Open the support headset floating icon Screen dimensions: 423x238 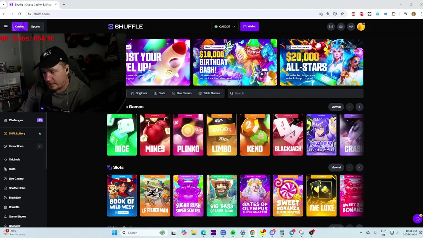pyautogui.click(x=417, y=218)
